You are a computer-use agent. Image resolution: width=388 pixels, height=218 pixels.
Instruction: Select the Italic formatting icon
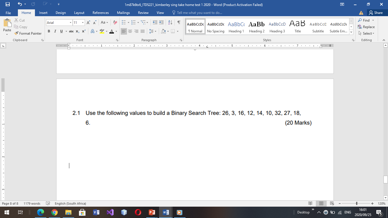tap(55, 31)
